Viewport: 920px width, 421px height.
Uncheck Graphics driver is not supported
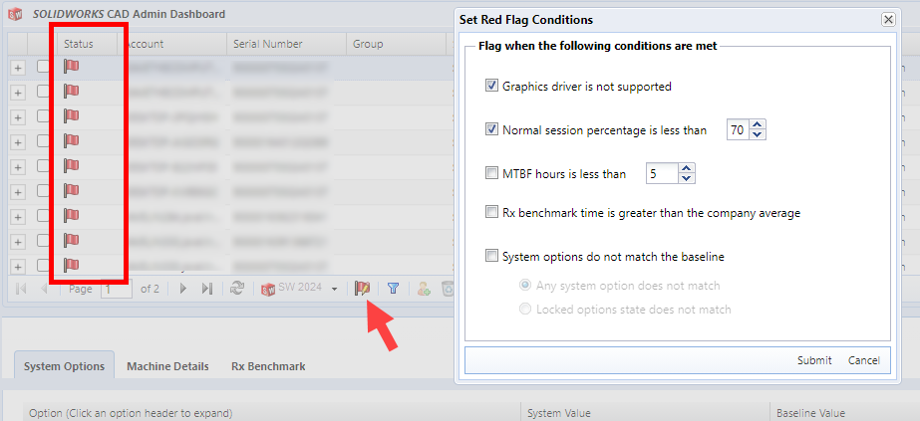(x=491, y=86)
